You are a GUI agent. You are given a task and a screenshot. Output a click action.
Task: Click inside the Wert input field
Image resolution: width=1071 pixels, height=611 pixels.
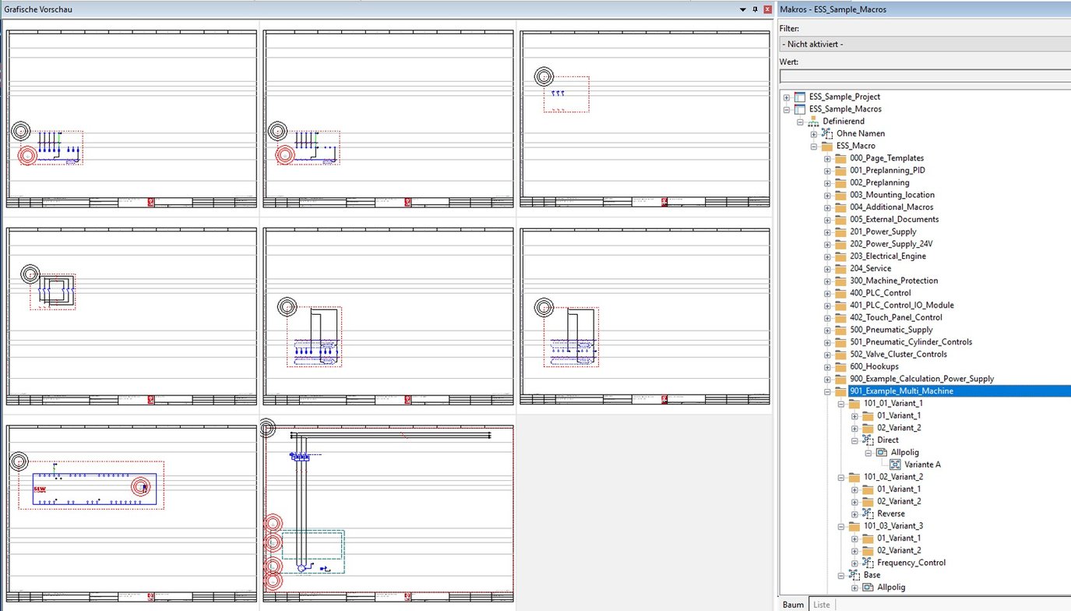tap(919, 76)
